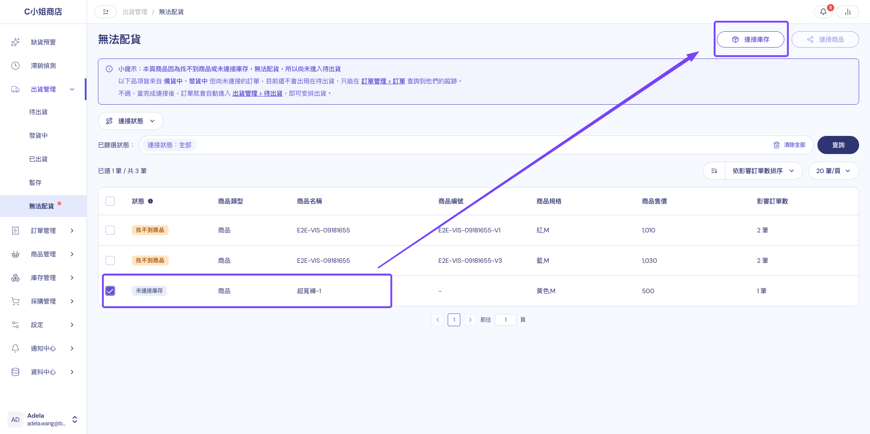
Task: Expand the 訂單管理 sidebar chevron
Action: click(x=72, y=231)
